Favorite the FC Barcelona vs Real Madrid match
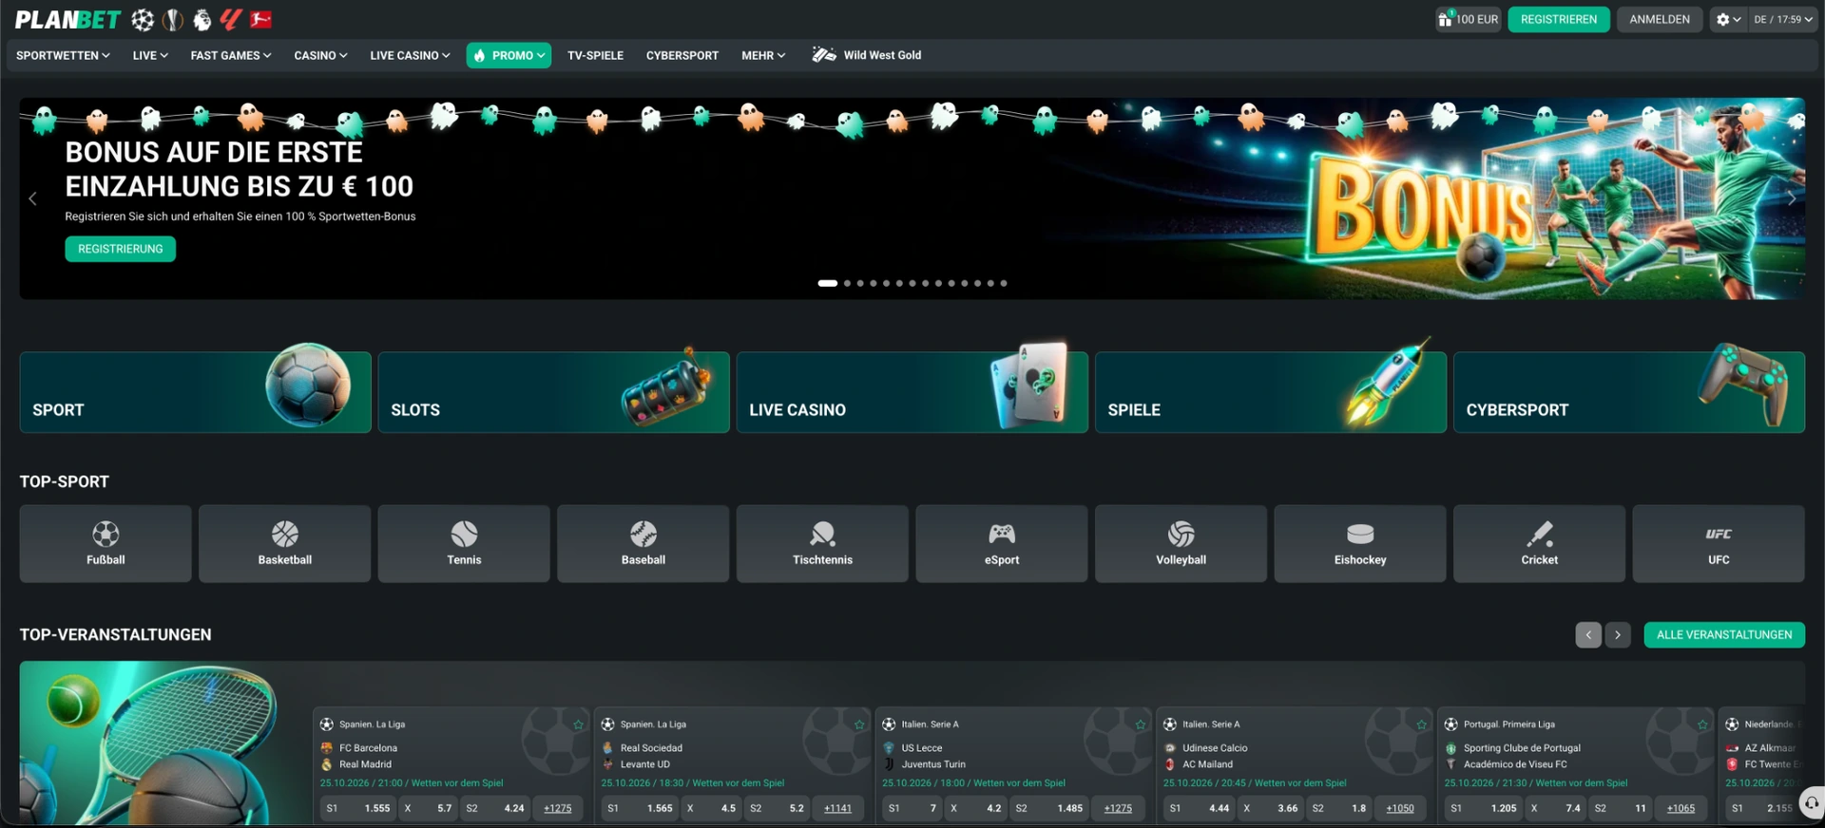This screenshot has height=828, width=1825. (x=578, y=724)
